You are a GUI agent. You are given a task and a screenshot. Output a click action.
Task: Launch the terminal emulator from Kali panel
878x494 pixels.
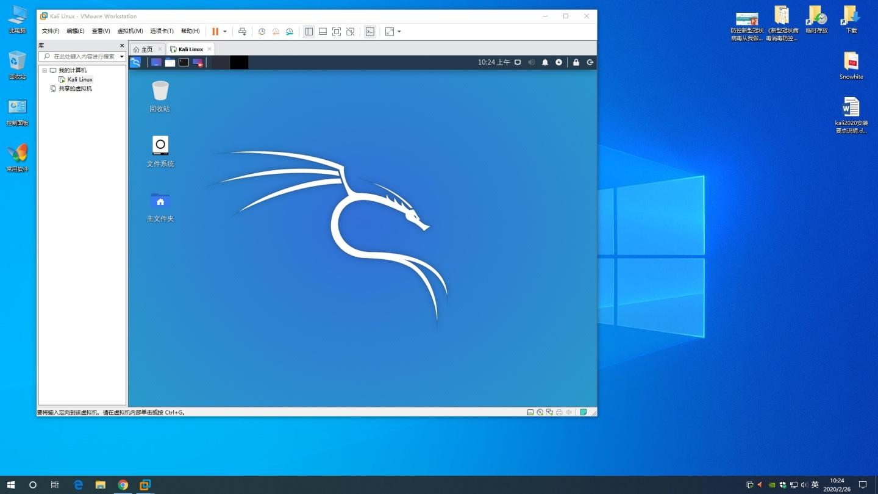tap(184, 62)
